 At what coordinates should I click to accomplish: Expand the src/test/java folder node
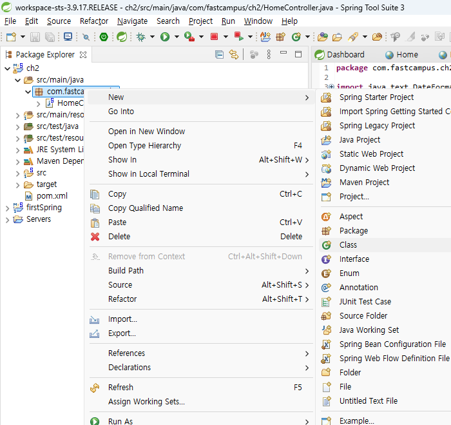click(18, 126)
